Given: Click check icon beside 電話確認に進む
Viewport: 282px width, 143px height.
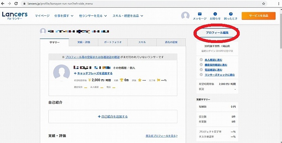Looking at the screenshot, I should click(x=201, y=70).
